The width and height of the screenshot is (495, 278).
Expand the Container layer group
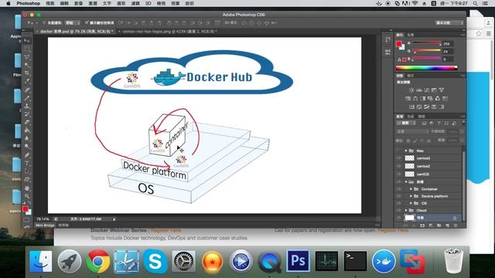point(411,189)
